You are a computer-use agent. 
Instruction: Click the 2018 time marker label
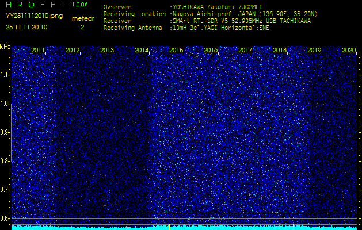click(280, 50)
